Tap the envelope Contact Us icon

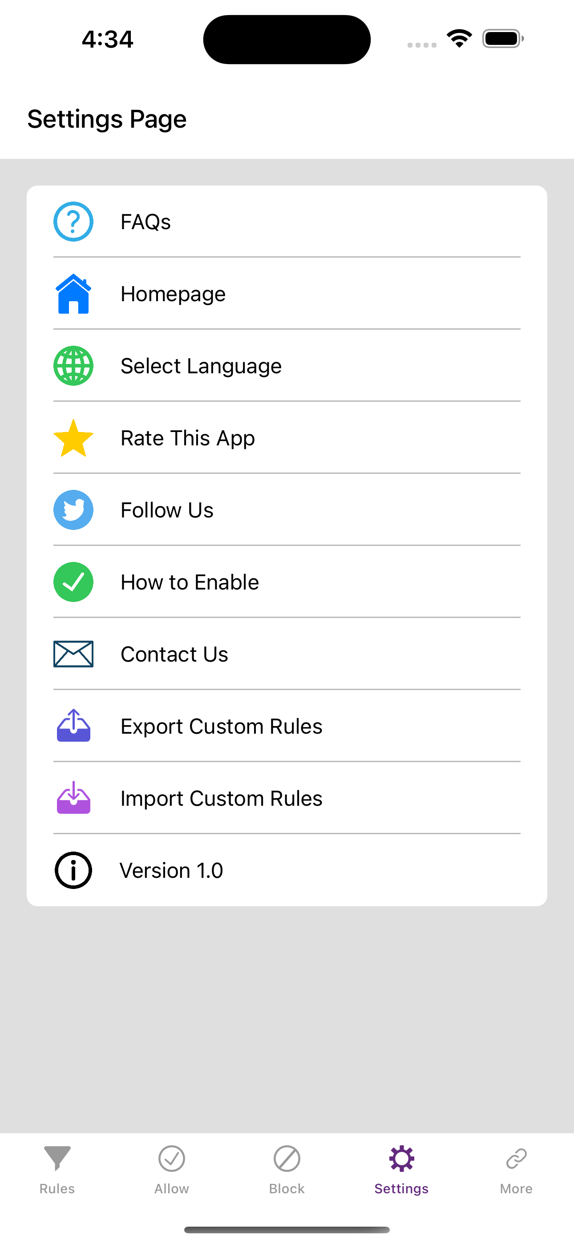[73, 654]
